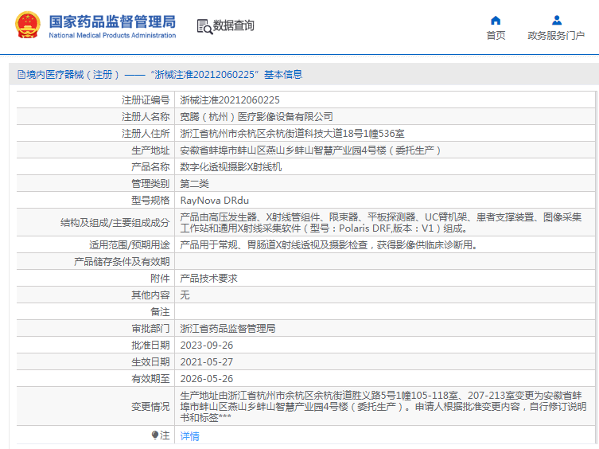The width and height of the screenshot is (599, 449).
Task: Click the document icon beside 境内医疗器械
Action: point(21,75)
